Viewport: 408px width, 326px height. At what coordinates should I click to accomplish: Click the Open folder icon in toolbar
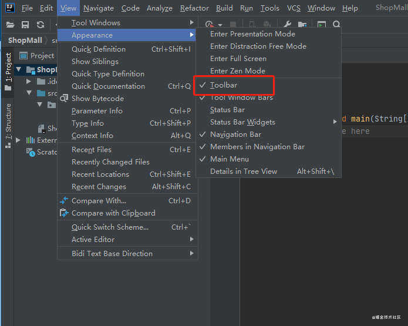10,25
